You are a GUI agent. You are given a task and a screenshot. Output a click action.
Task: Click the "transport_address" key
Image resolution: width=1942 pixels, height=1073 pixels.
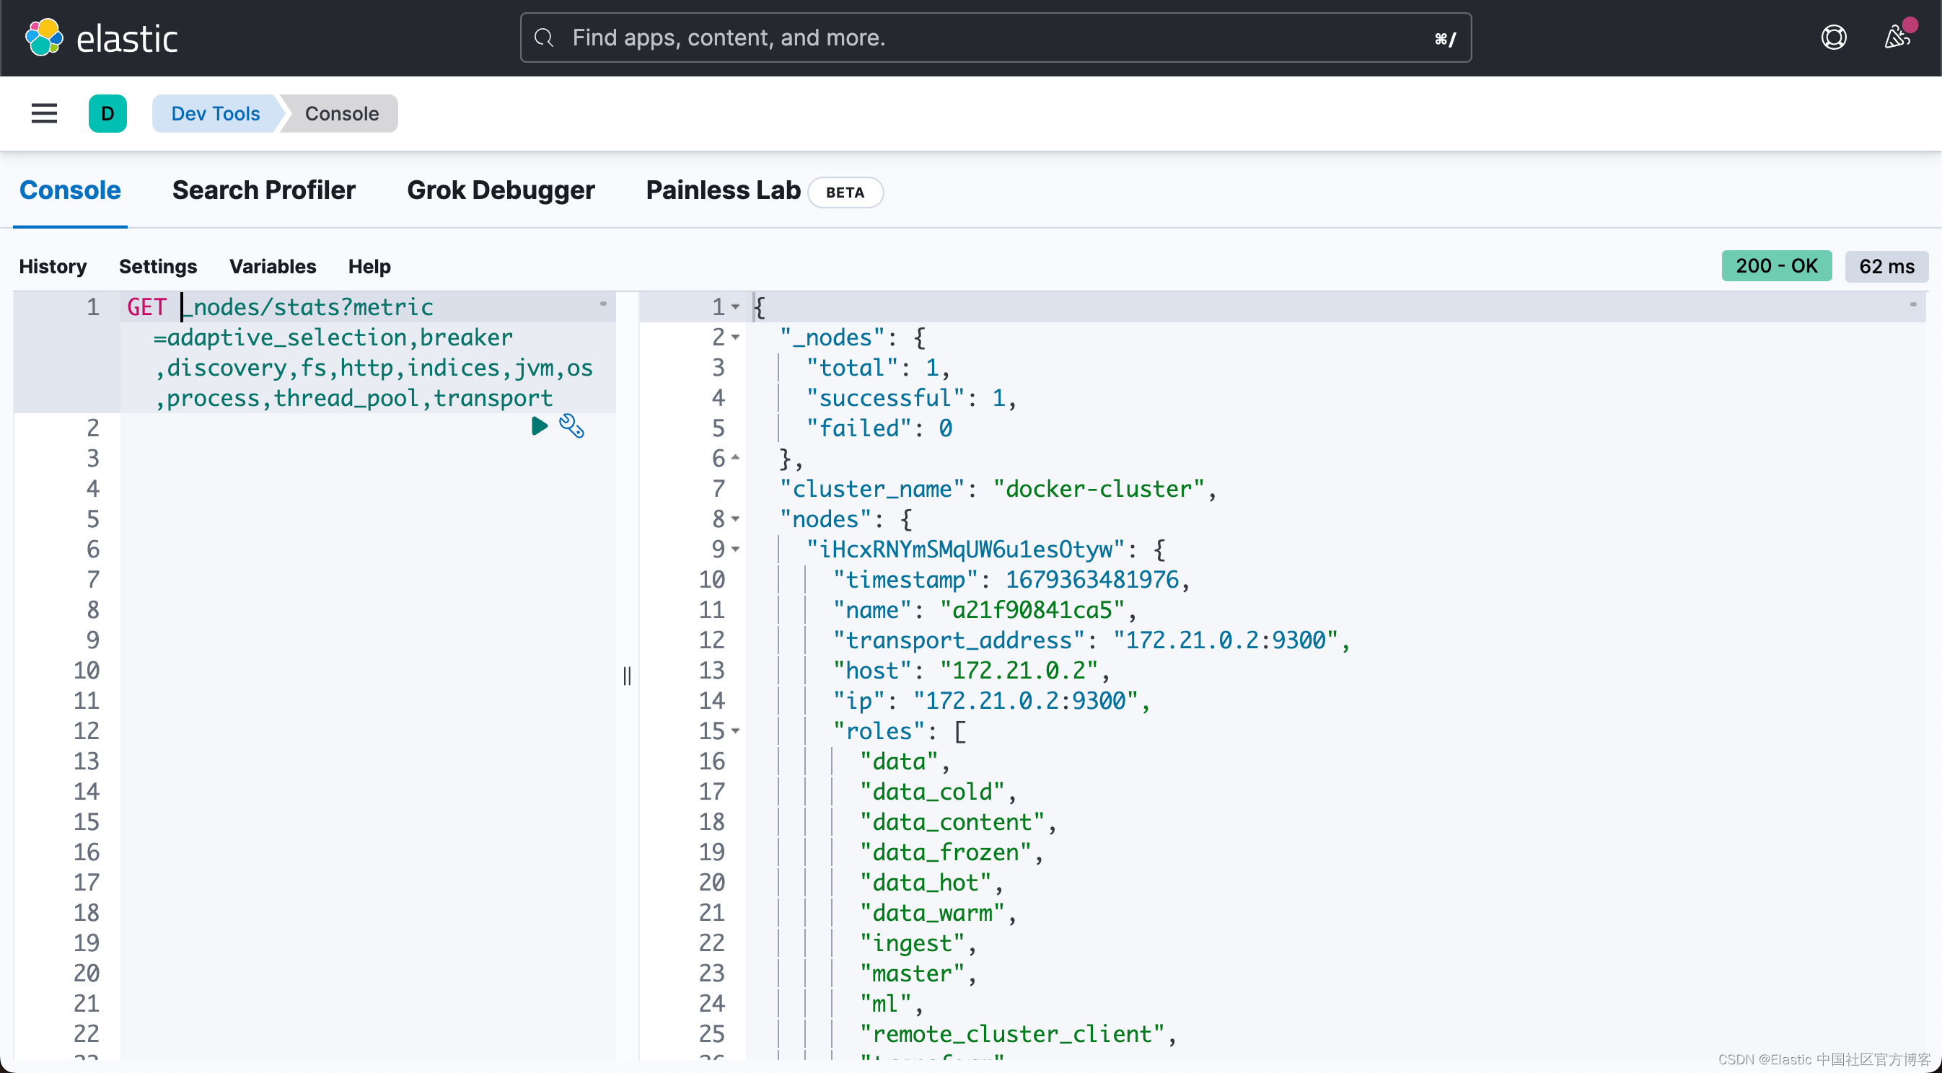(959, 640)
